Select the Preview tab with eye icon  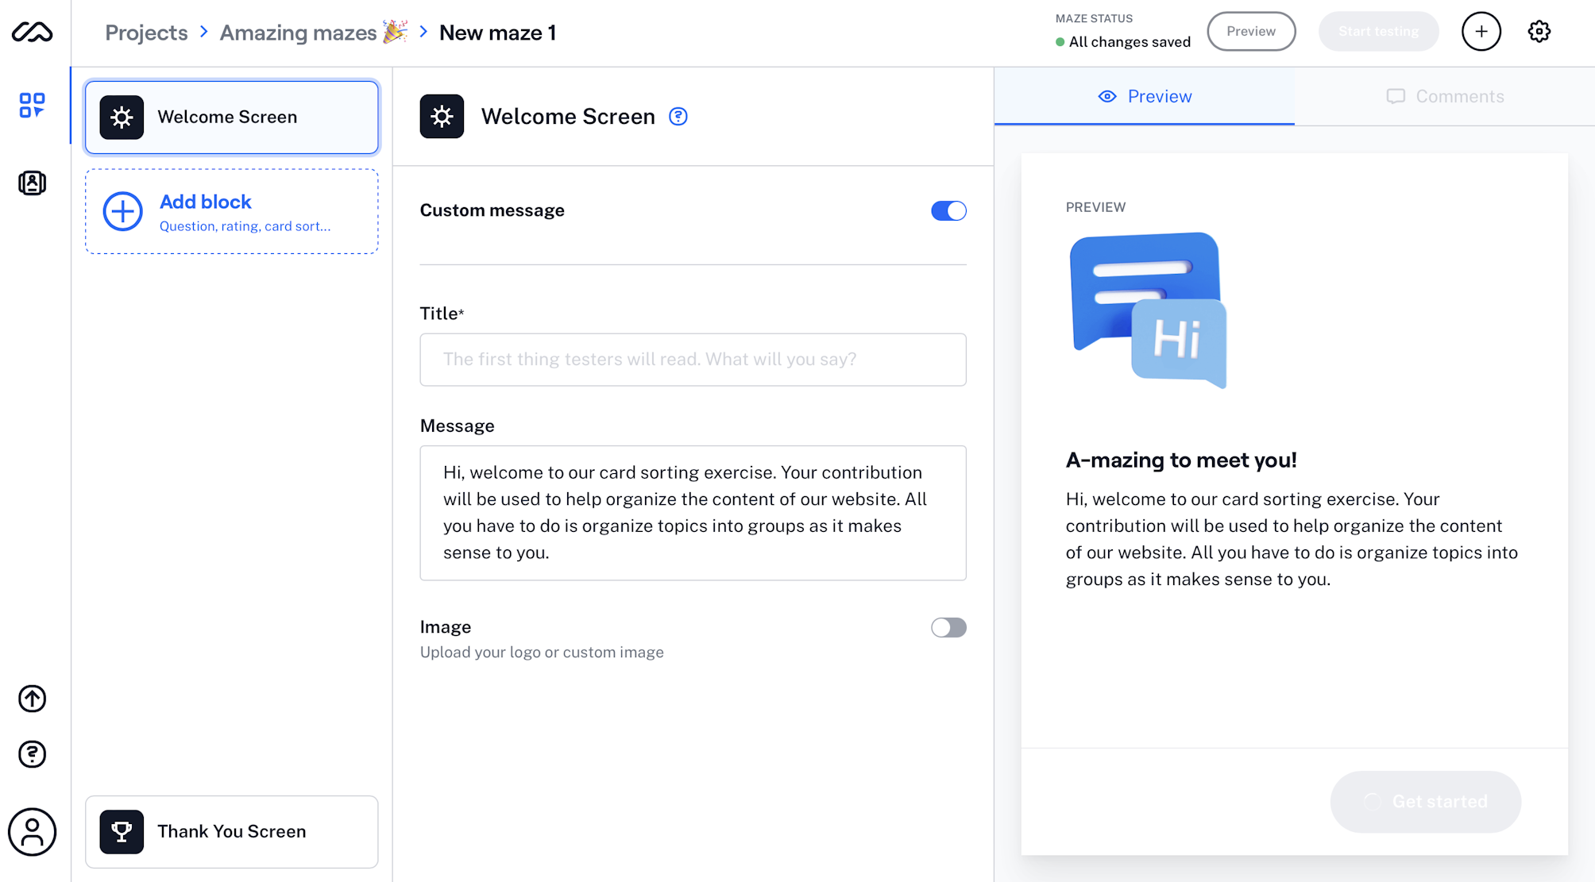1145,97
